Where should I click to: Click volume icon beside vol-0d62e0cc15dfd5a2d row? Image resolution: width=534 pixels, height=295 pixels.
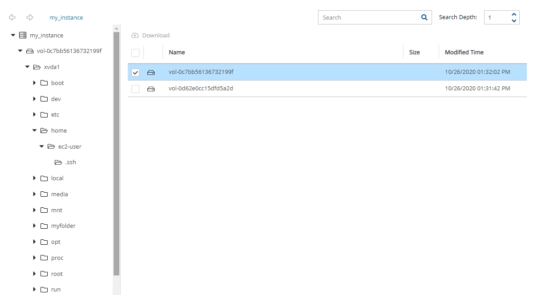point(151,89)
